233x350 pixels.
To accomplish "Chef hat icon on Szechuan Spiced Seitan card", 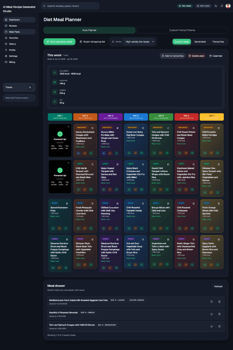I will pos(180,189).
